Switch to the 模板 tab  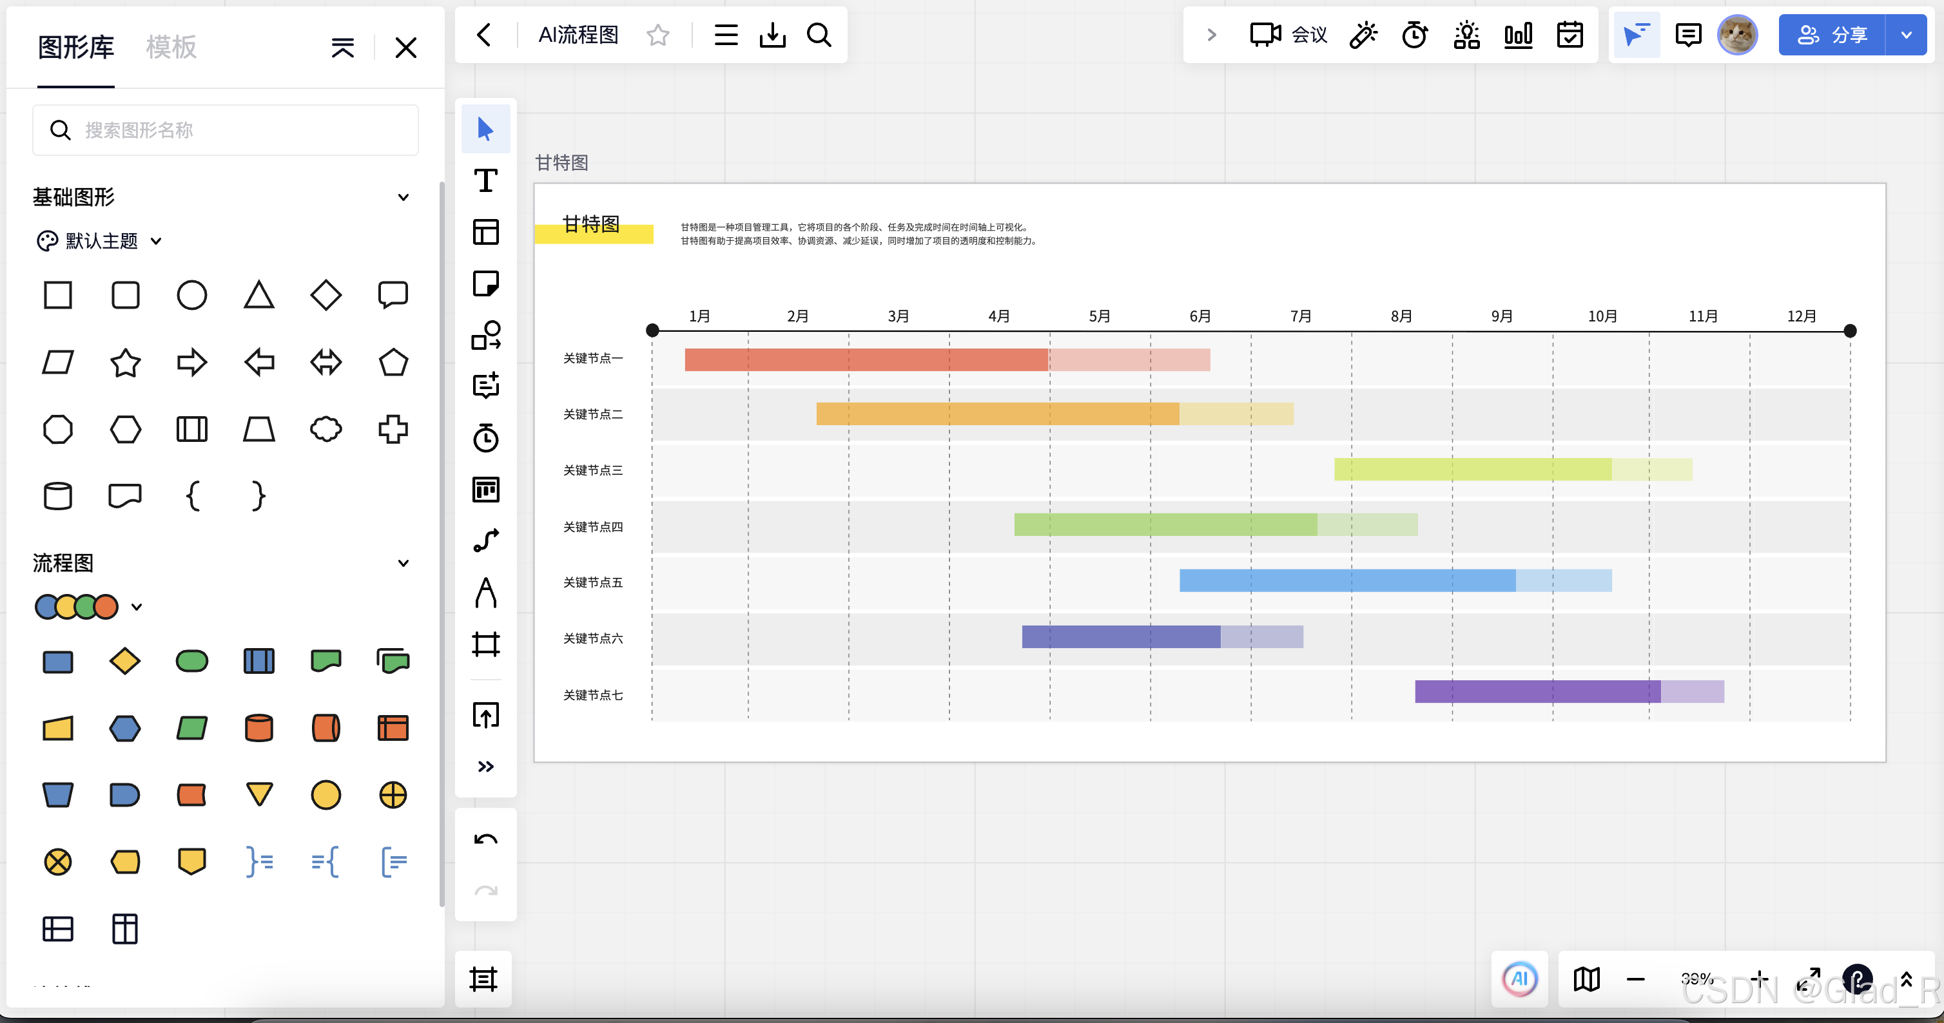171,47
